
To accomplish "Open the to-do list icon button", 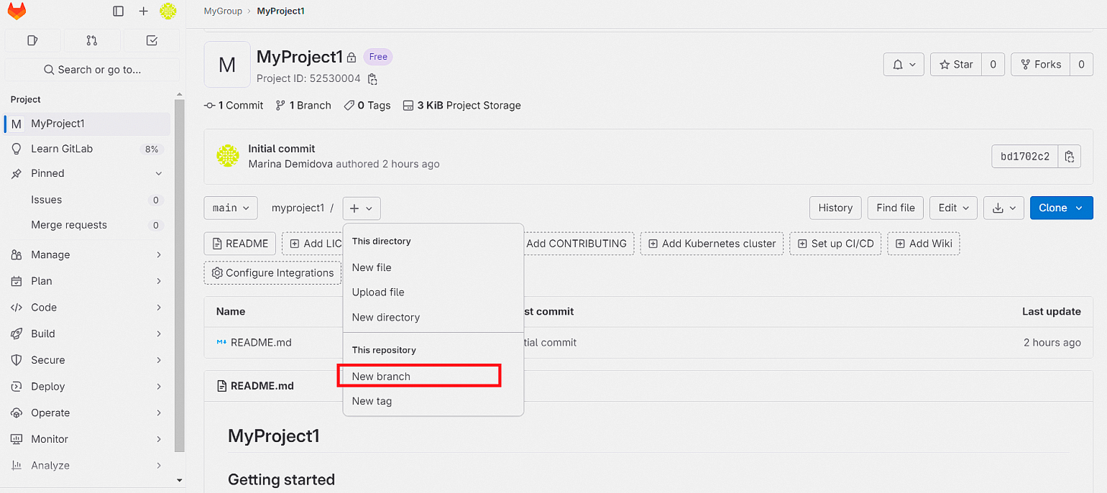I will [152, 41].
